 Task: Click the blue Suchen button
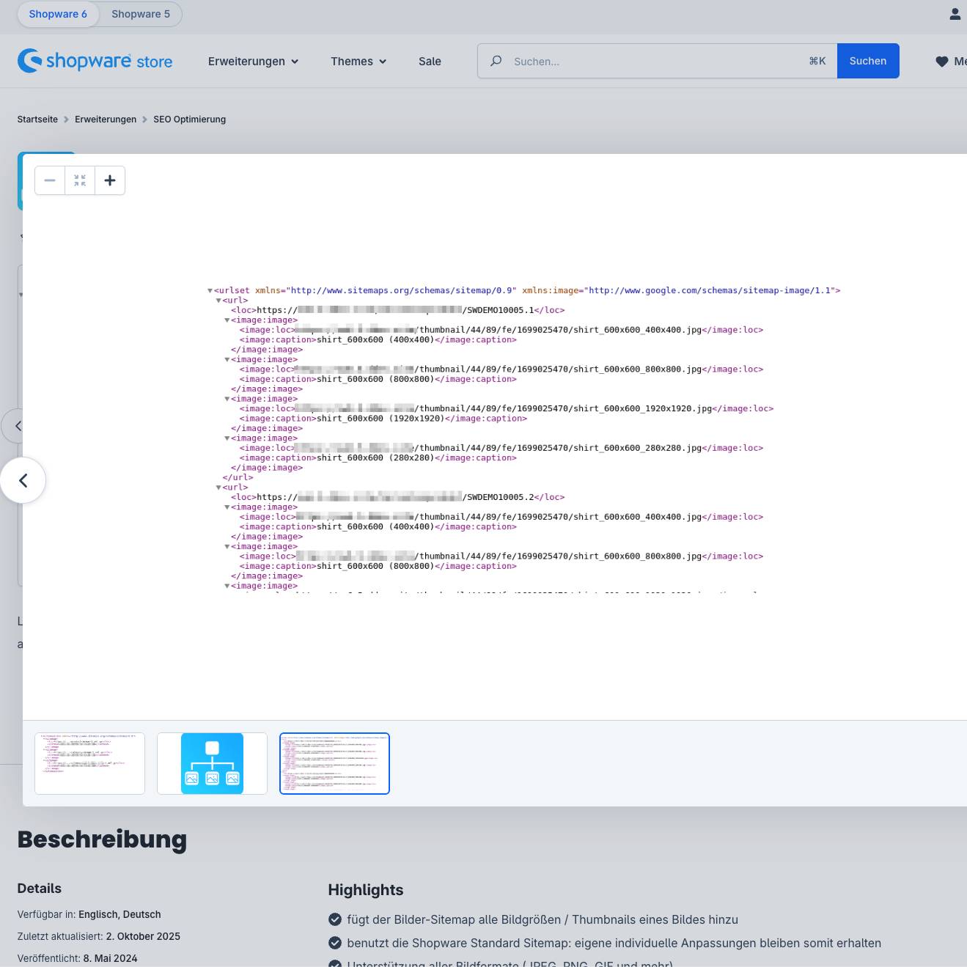[x=868, y=61]
